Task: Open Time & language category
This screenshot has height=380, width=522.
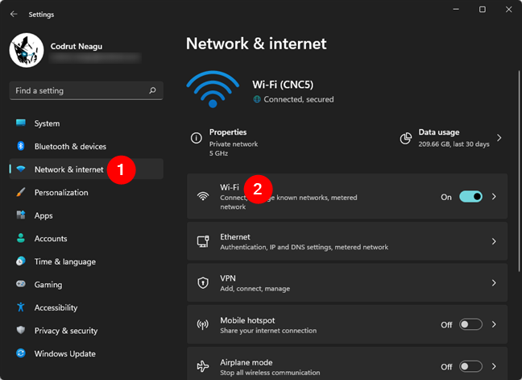Action: click(86, 261)
